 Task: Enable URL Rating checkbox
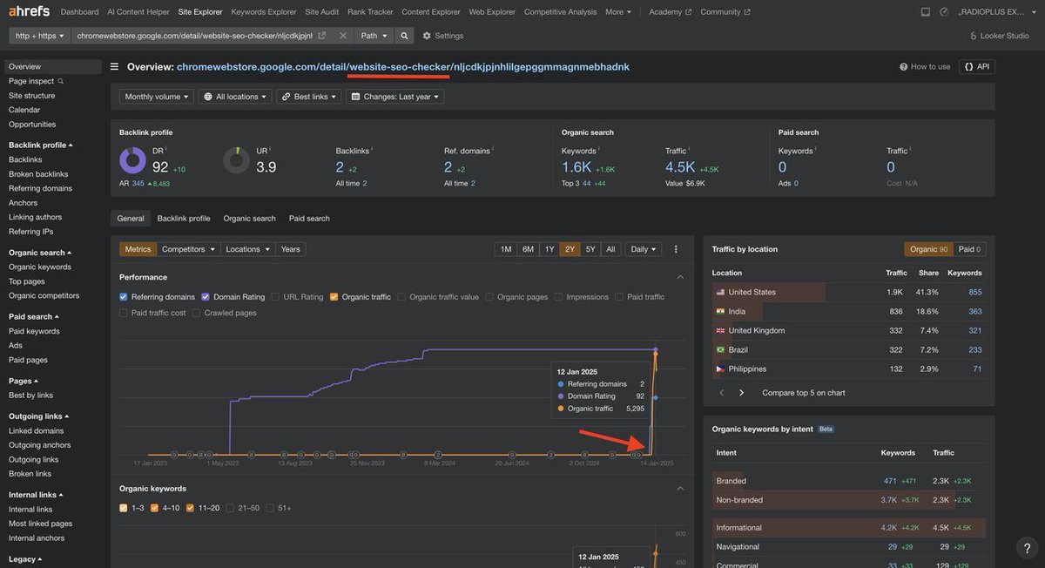[275, 297]
